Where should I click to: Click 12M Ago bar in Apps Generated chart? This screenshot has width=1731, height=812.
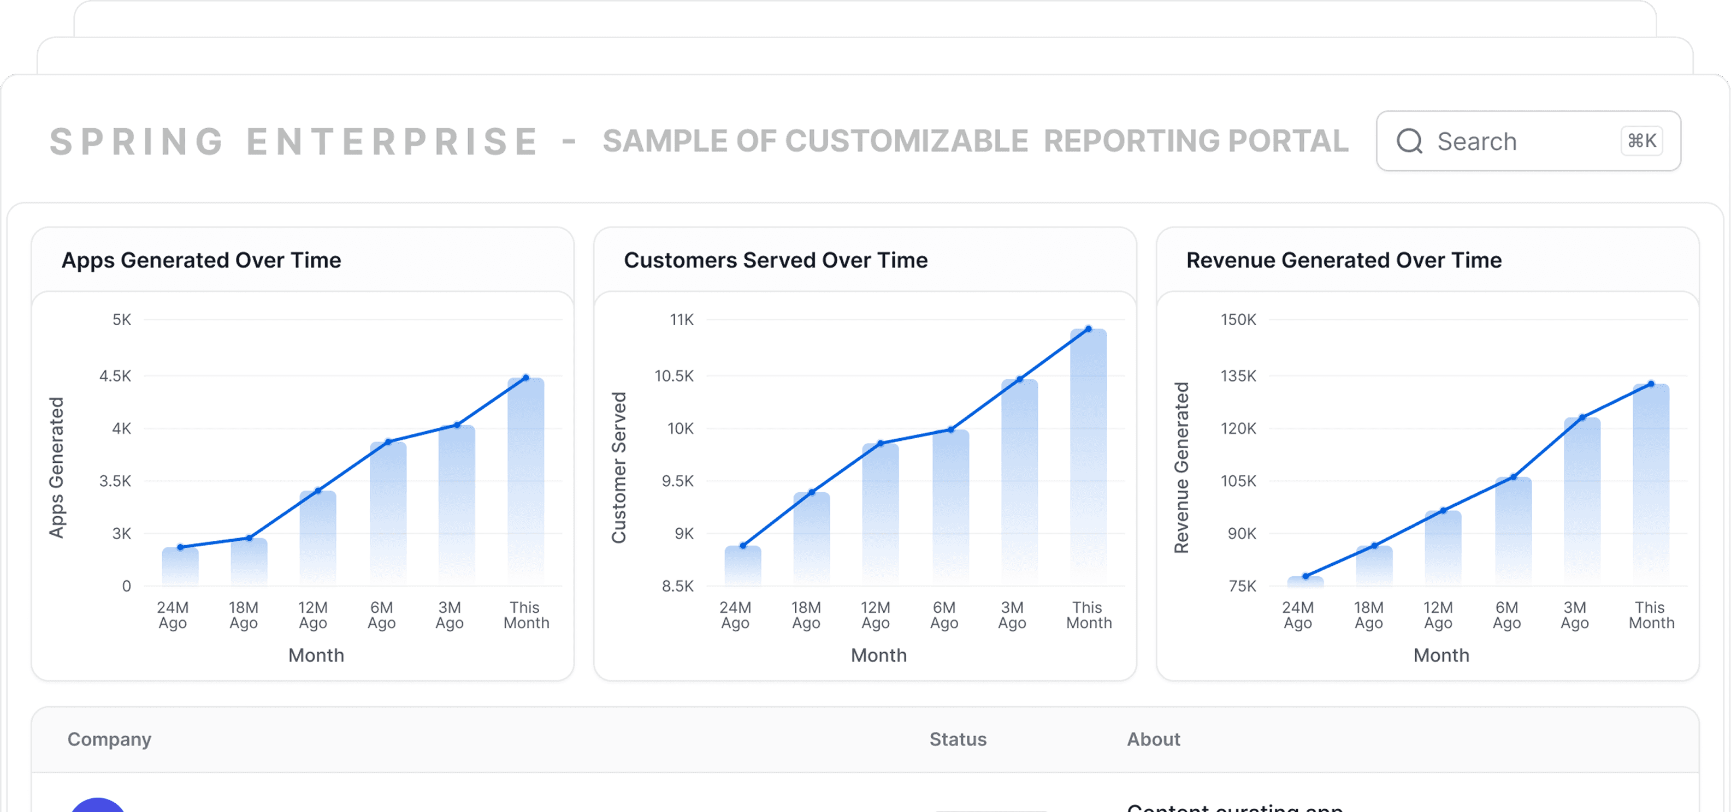point(318,538)
